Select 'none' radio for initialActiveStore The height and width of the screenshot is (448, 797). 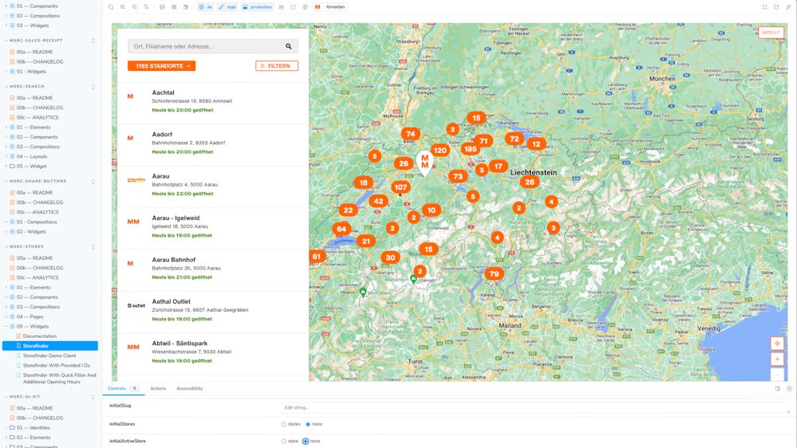coord(306,442)
